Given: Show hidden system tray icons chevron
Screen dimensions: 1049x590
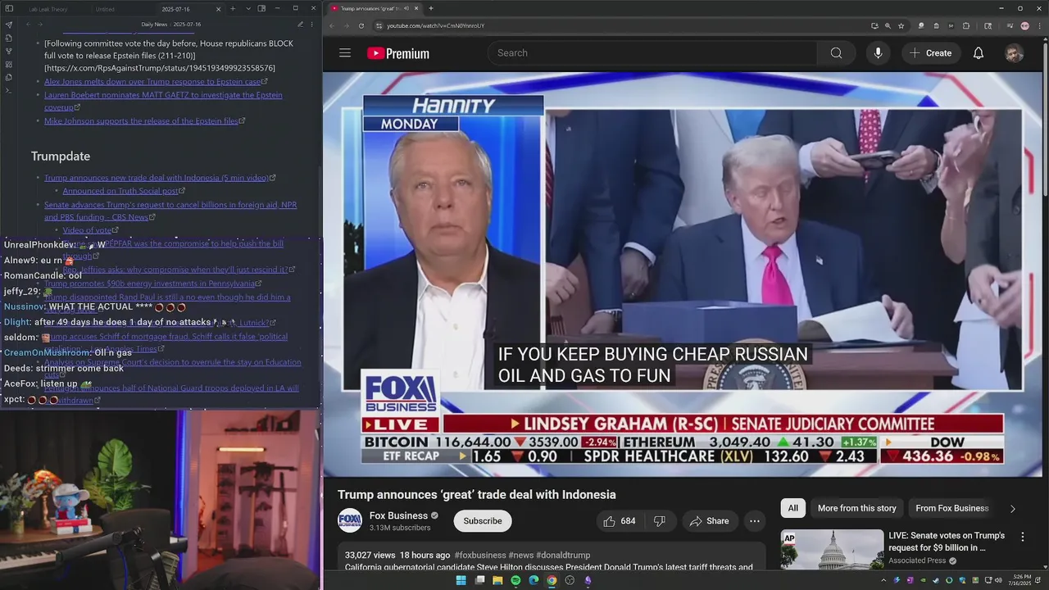Looking at the screenshot, I should 883,580.
